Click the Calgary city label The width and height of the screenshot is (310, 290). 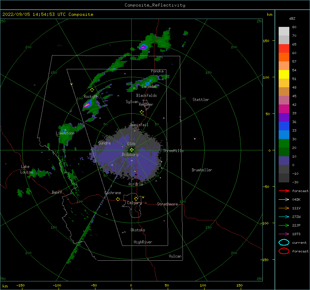(x=134, y=203)
